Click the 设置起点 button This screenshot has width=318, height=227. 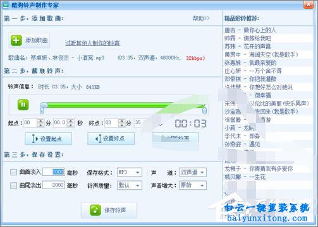(48, 139)
